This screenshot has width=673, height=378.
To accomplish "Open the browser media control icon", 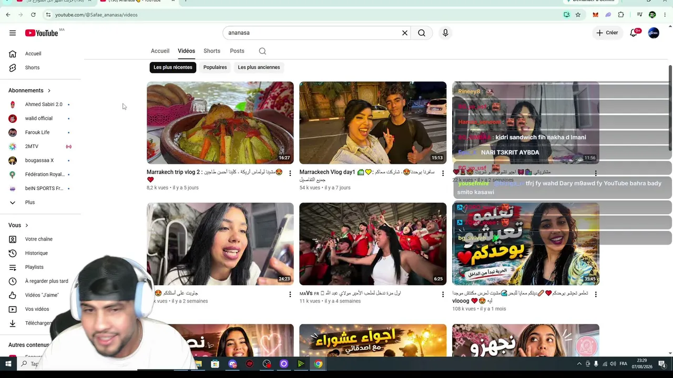I will (x=639, y=15).
